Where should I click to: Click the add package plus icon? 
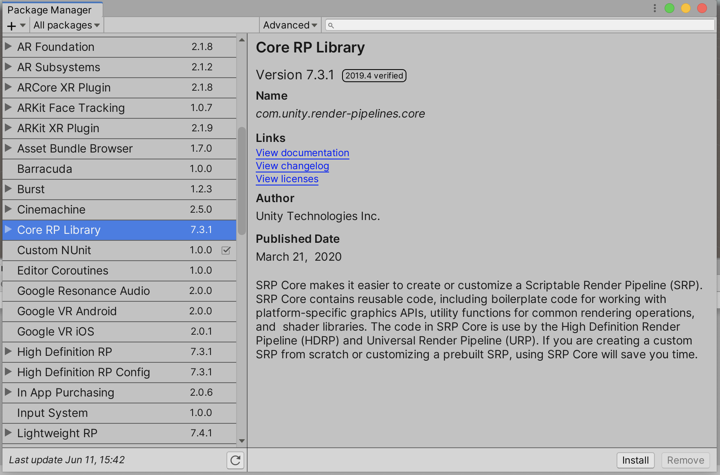click(x=10, y=25)
